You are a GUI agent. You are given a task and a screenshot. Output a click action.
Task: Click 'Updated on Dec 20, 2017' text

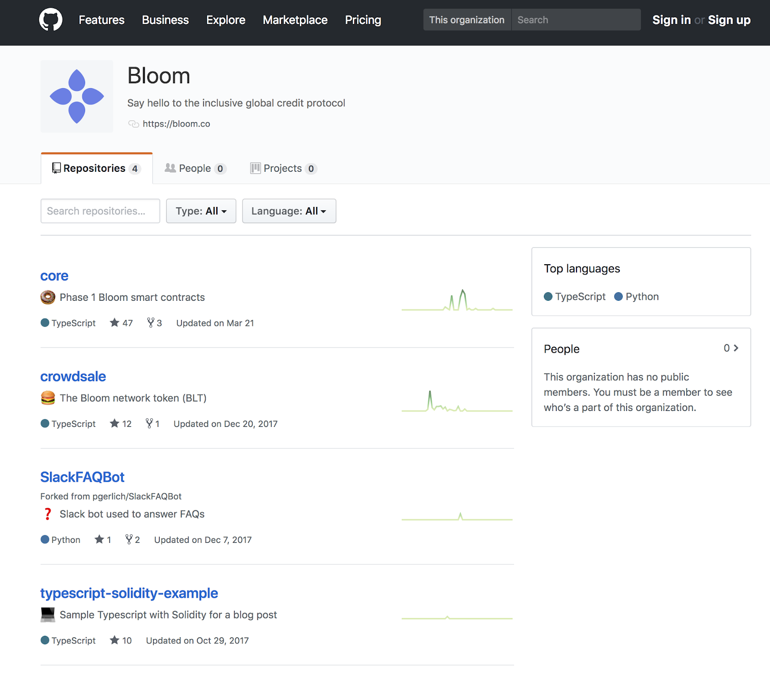coord(226,423)
